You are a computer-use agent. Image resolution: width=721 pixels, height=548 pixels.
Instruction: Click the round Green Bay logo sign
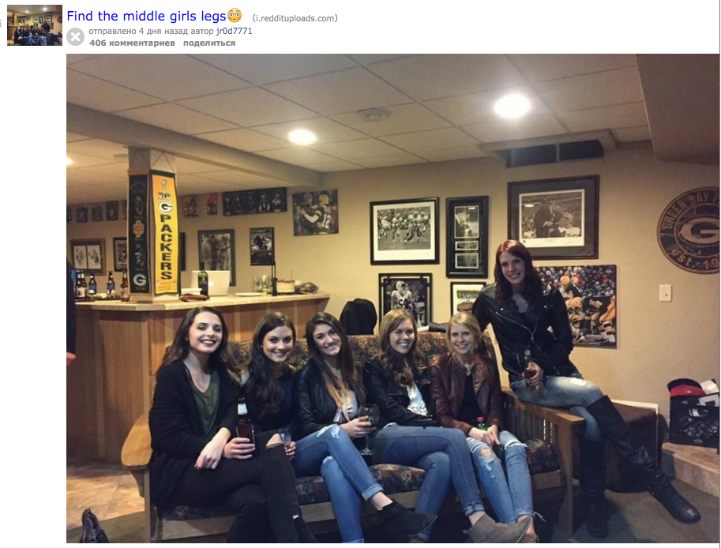(689, 230)
